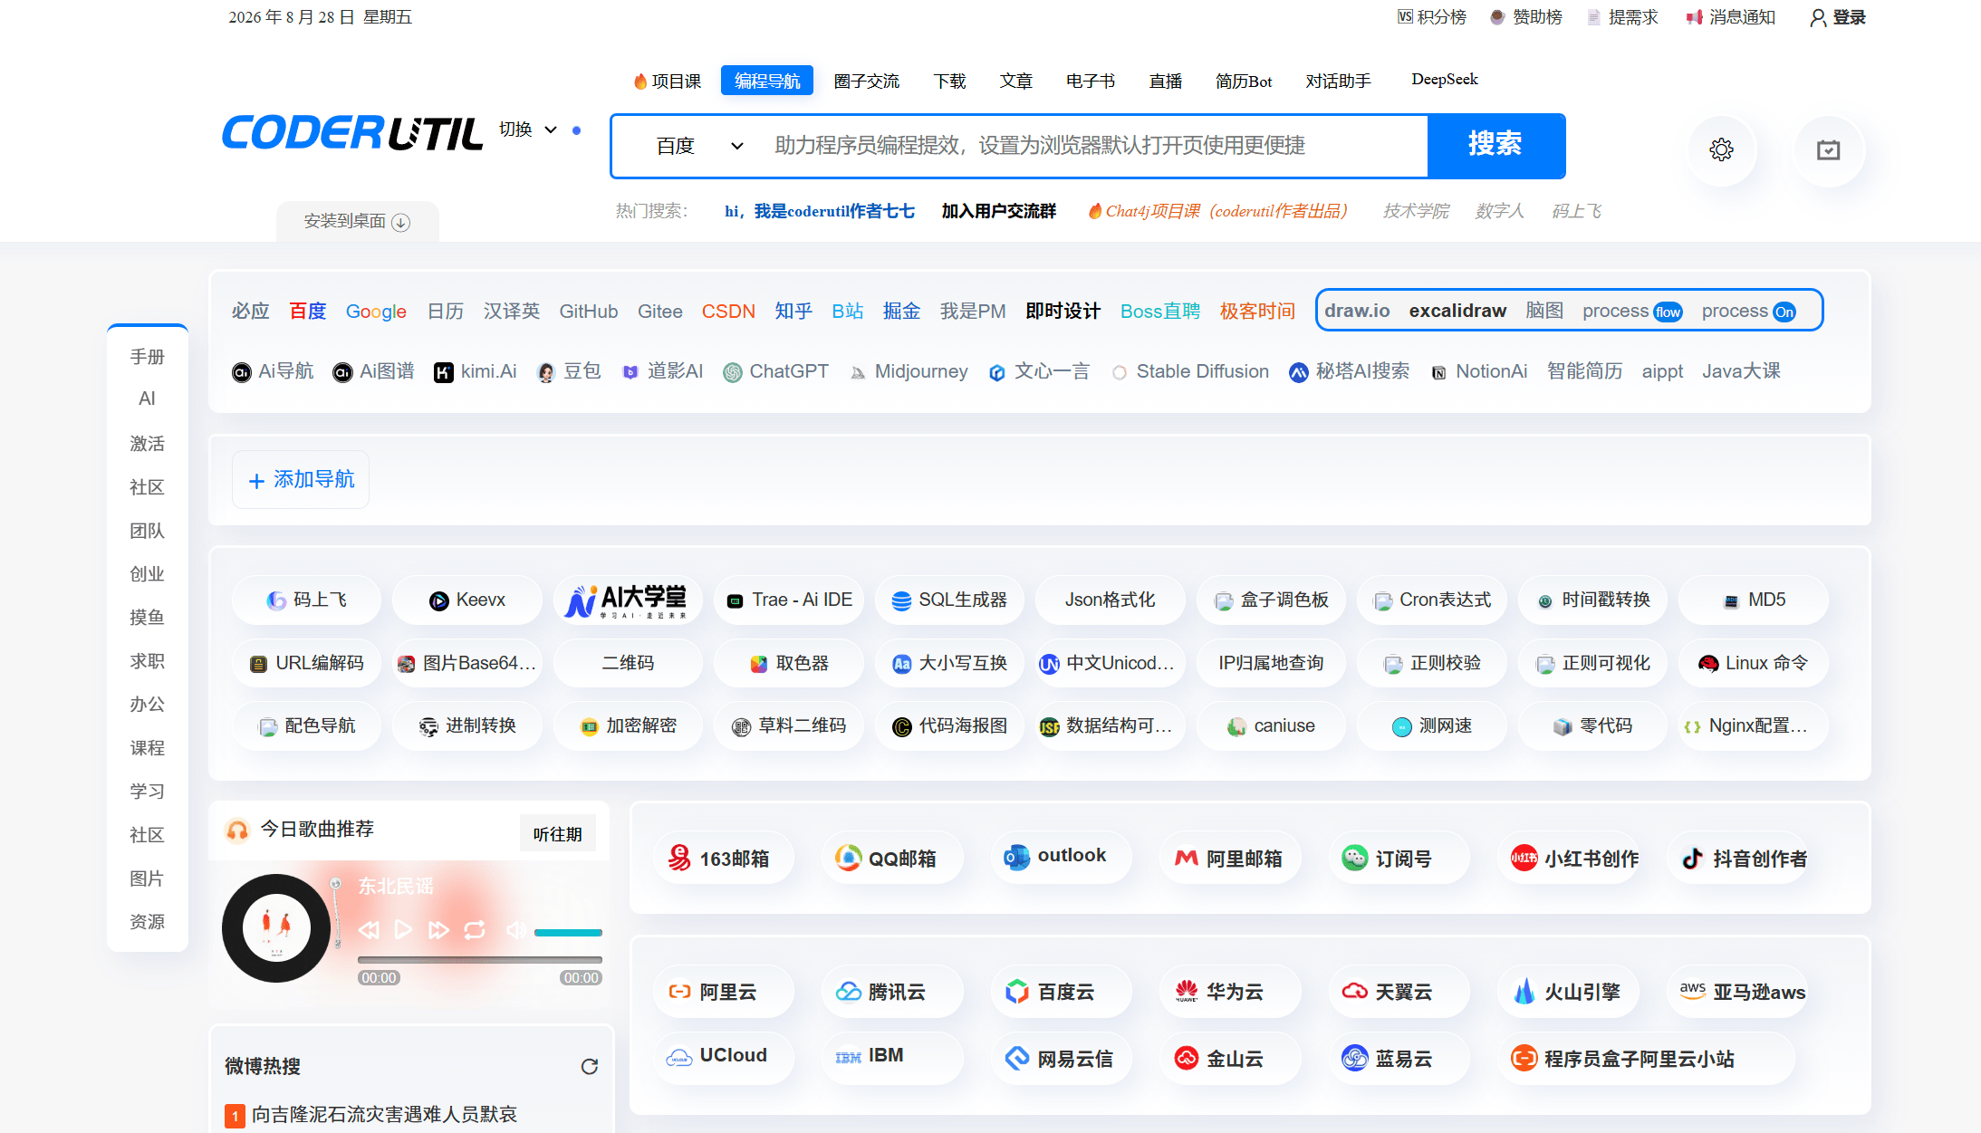
Task: Select 资源 in the sidebar
Action: click(x=148, y=922)
